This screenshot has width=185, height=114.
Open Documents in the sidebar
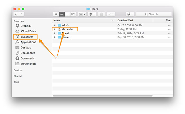click(25, 53)
